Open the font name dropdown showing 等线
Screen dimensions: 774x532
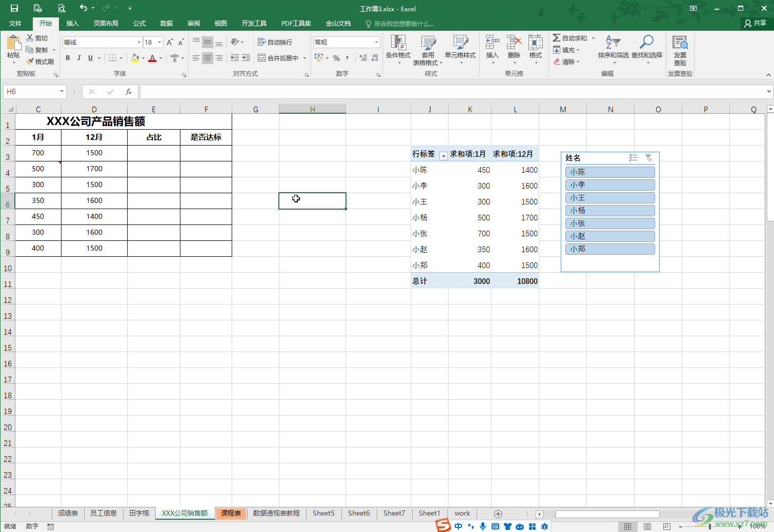pos(139,42)
